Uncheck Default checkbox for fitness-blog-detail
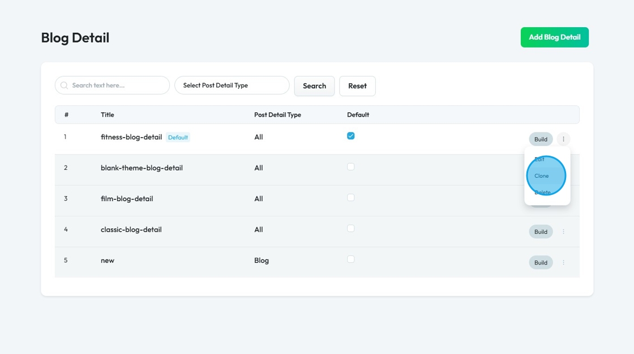Screen dimensions: 634x354 coord(351,136)
